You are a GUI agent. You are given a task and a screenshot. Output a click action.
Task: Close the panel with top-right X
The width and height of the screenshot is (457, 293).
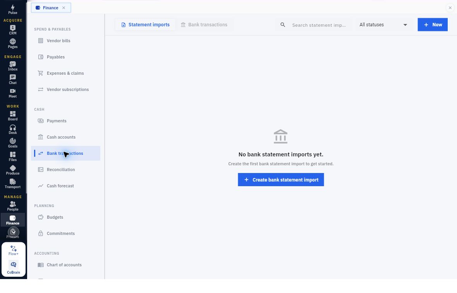450,8
